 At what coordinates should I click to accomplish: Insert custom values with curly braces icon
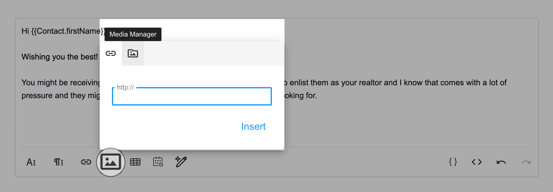click(x=453, y=162)
